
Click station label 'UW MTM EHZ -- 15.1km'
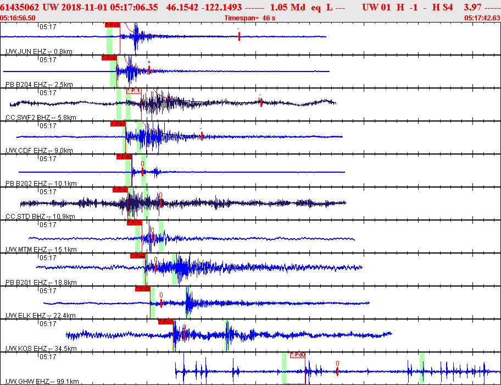coord(41,249)
